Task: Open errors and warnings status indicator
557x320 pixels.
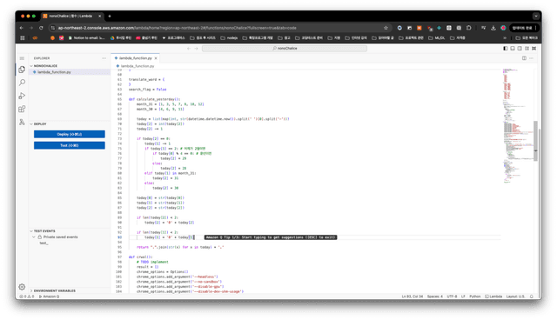Action: coord(27,297)
